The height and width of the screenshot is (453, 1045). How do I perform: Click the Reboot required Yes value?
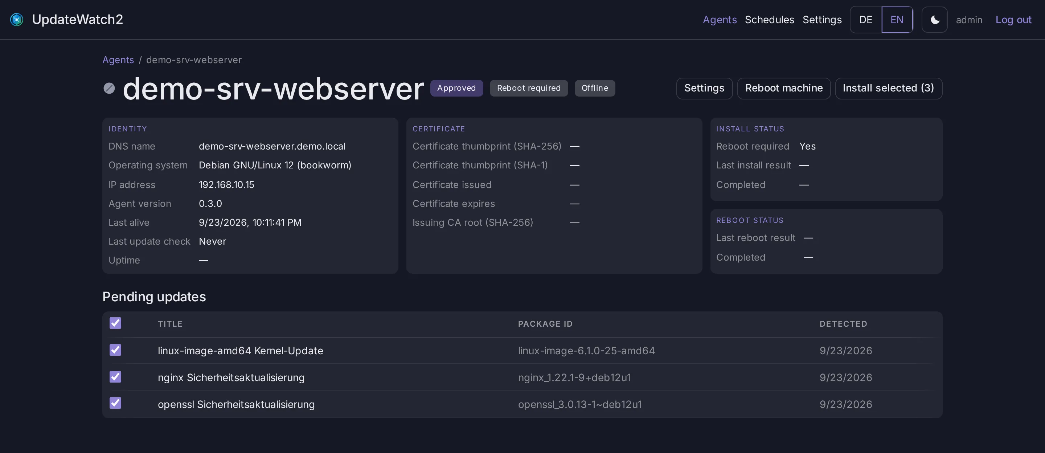click(807, 146)
